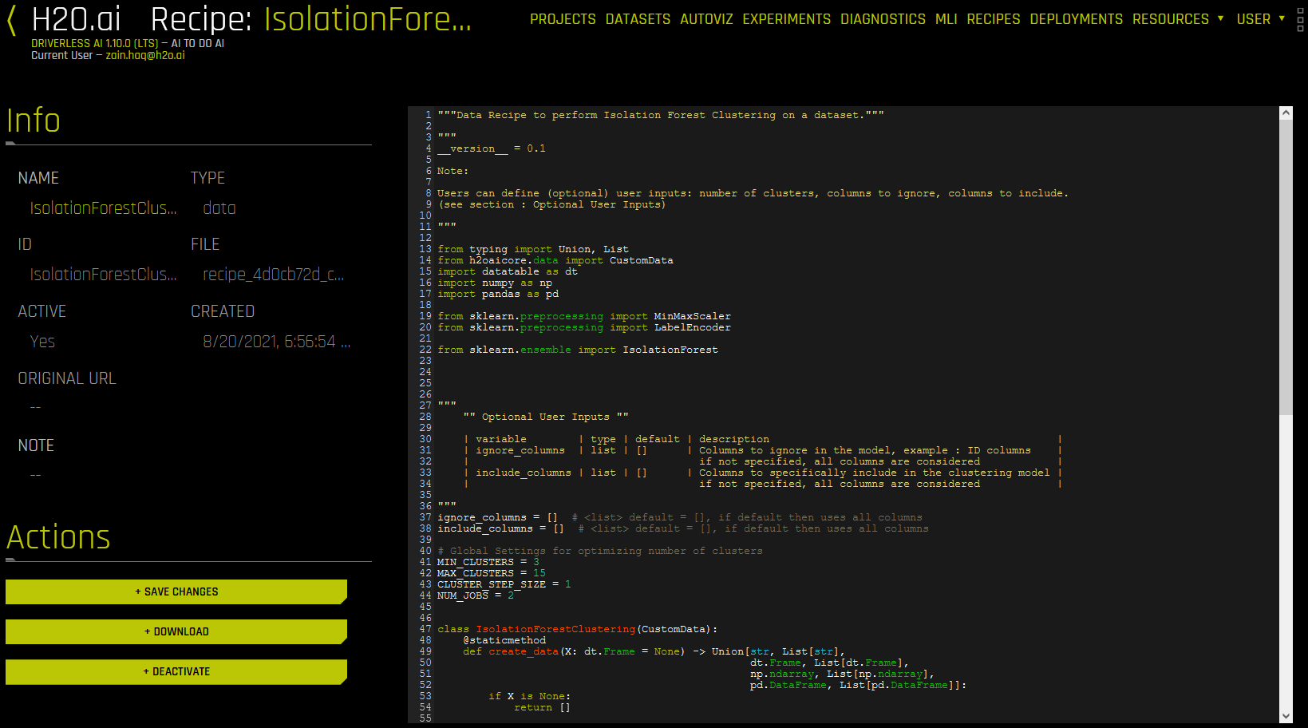Click the CustomData import line
The height and width of the screenshot is (728, 1308).
[x=555, y=260]
